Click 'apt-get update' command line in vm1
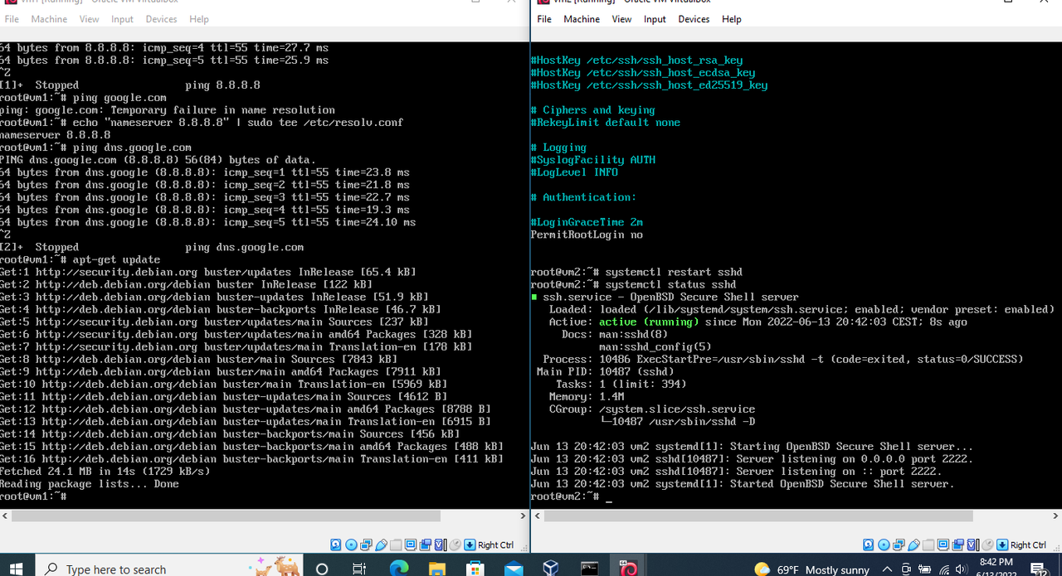 click(117, 259)
